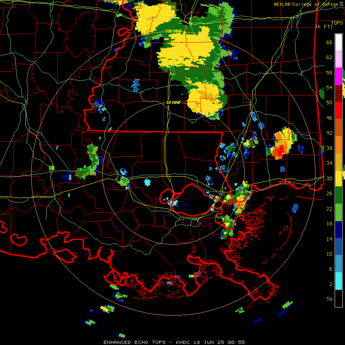The image size is (345, 345).
Task: Click the navy blue legend swatch
Action: [338, 230]
